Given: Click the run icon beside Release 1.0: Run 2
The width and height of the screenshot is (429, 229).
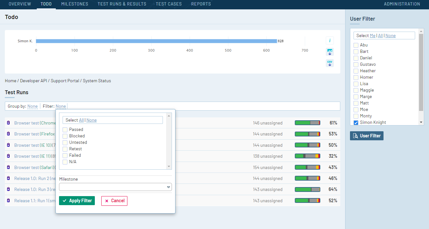Looking at the screenshot, I should 8,178.
